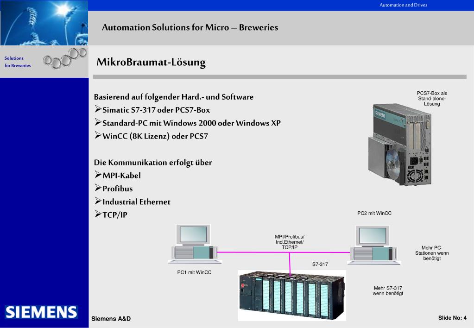Click 'Die Kommunikation erfolgt über' heading
The image size is (474, 328).
(x=152, y=163)
